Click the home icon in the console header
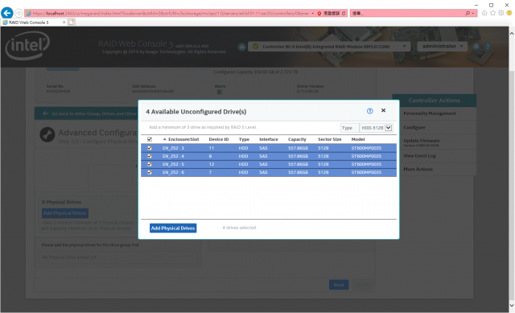This screenshot has height=313, width=515. coord(242,47)
